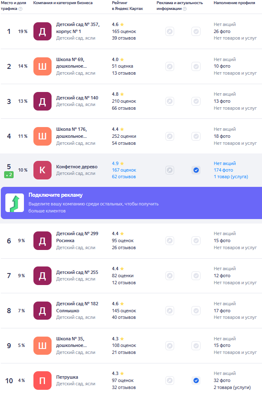Viewport: 262px width, 396px height.
Task: Click blue verified badge in Петрушка row
Action: pos(196,380)
